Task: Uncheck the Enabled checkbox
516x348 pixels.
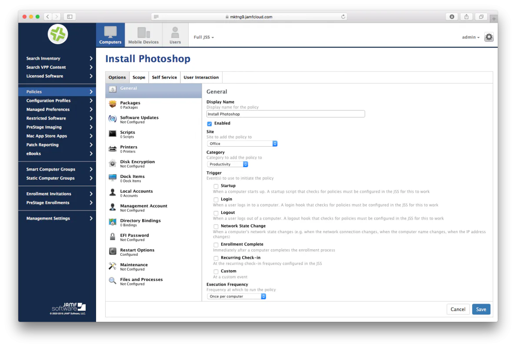Action: [209, 124]
